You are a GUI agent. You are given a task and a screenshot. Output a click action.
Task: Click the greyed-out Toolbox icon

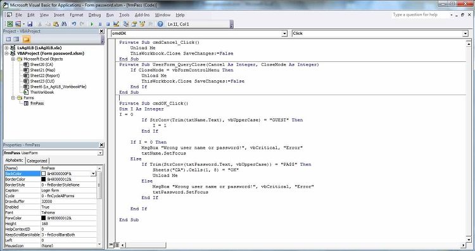150,24
